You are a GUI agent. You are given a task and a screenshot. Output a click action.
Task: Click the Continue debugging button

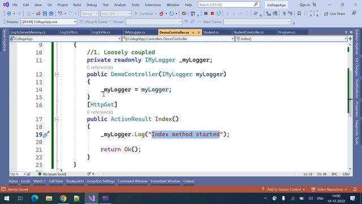point(146,14)
